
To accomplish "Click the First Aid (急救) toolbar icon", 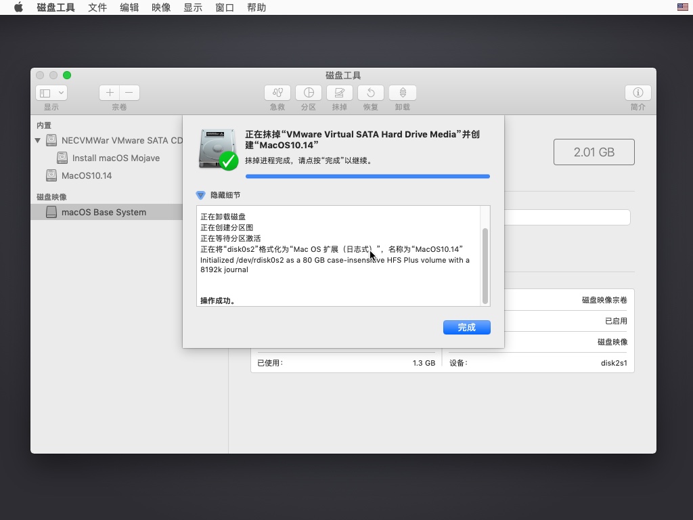I will tap(277, 92).
